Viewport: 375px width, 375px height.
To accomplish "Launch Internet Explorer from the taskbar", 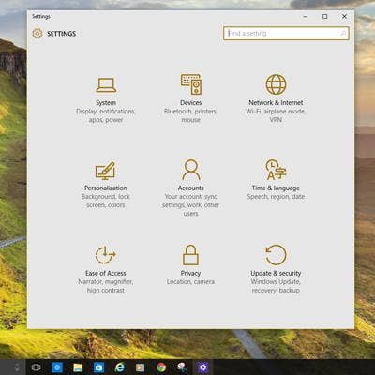I will click(120, 367).
